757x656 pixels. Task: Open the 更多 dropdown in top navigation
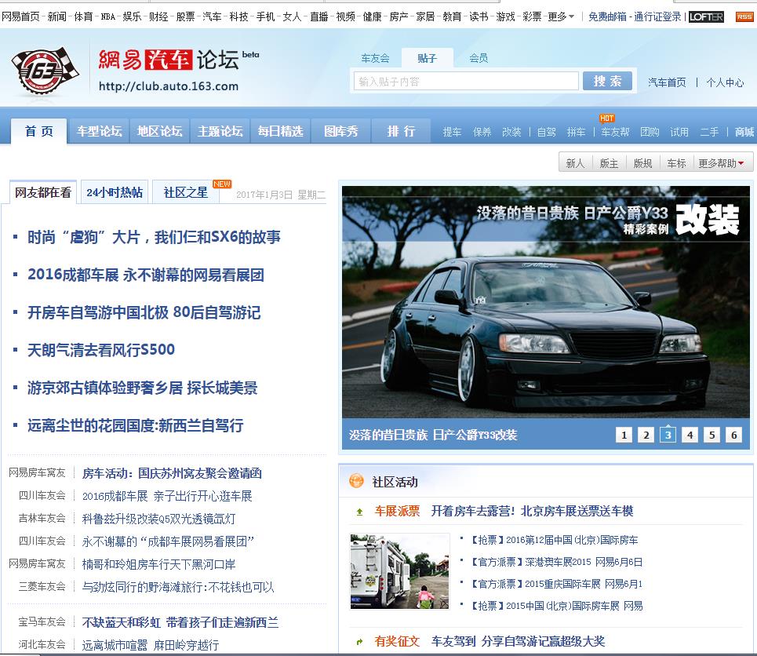tap(561, 17)
